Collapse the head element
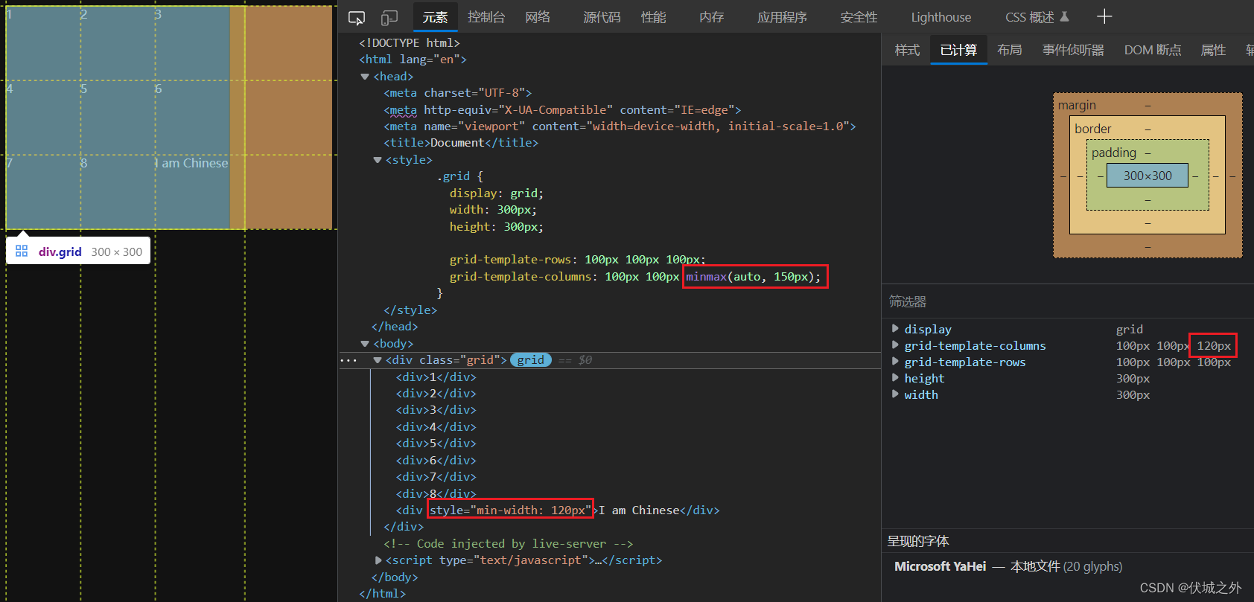Screen dimensions: 1254x602 point(365,77)
